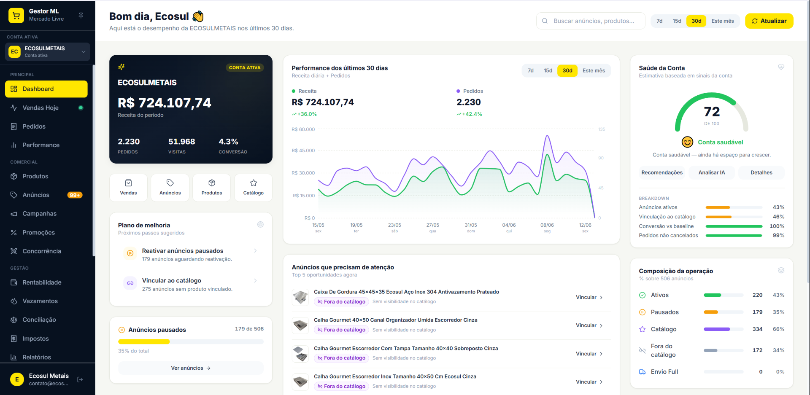Expand Vincular ao catálogo chevron

click(x=255, y=281)
